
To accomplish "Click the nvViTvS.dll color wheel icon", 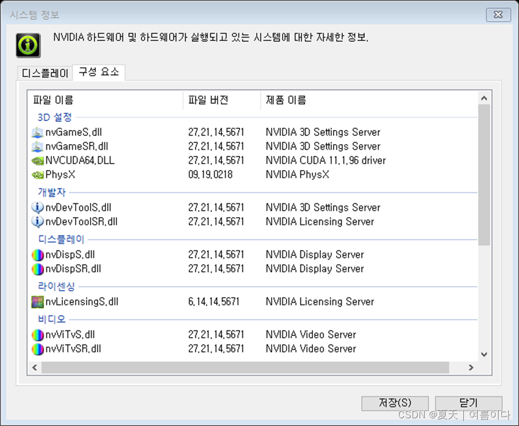I will [x=38, y=335].
